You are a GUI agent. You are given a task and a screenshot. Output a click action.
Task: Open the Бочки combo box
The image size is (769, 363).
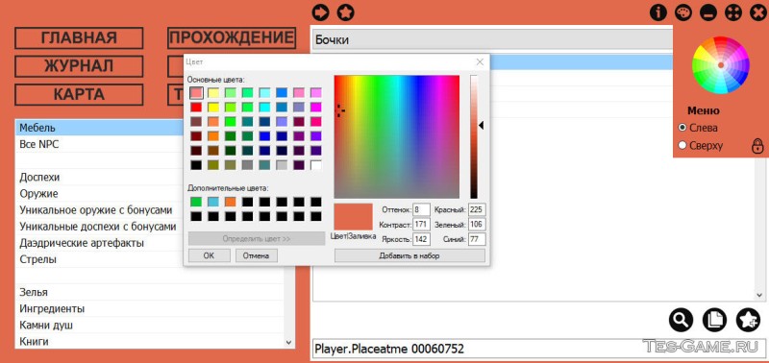(492, 39)
